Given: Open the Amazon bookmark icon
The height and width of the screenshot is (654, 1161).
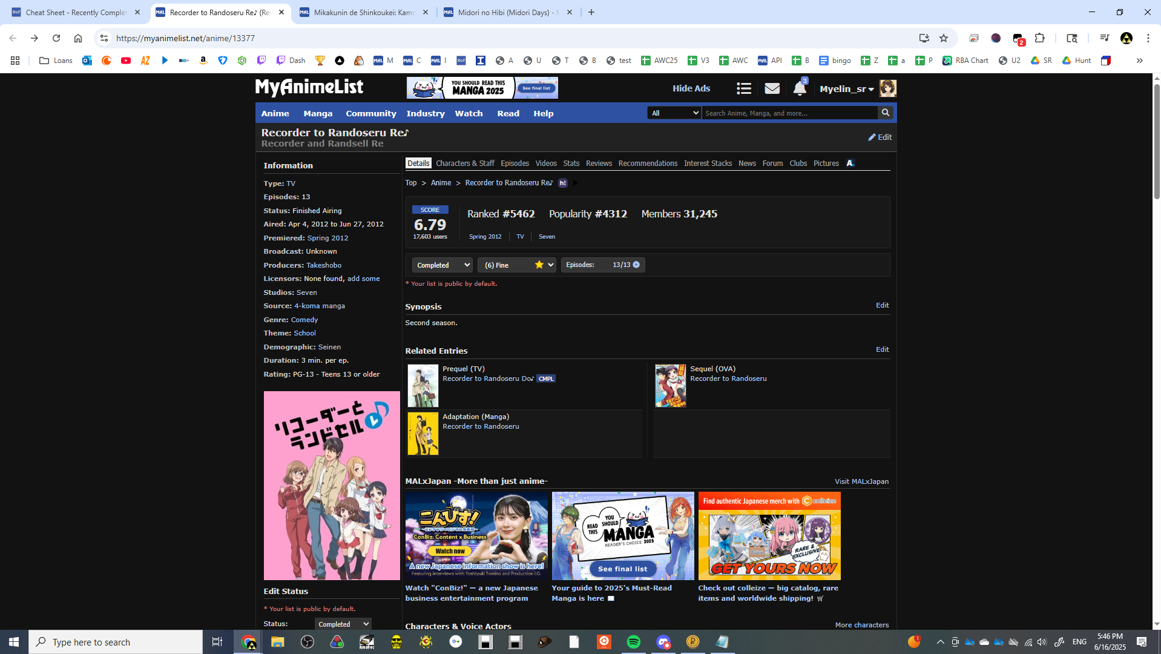Looking at the screenshot, I should point(203,61).
